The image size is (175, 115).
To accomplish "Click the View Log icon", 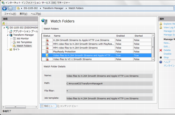I will click(x=161, y=27).
